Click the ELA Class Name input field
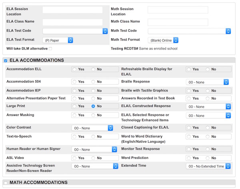 [x=72, y=22]
